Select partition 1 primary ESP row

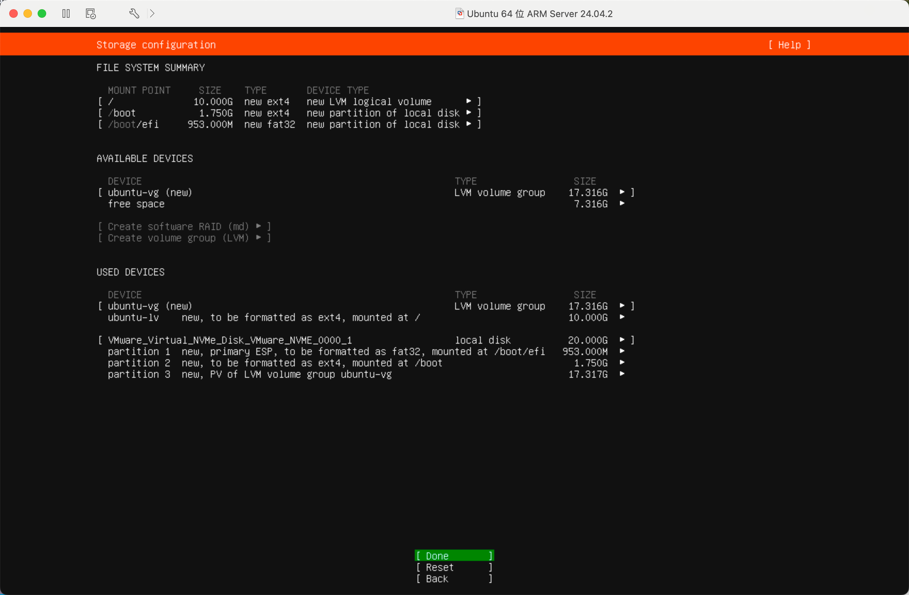[x=366, y=352]
